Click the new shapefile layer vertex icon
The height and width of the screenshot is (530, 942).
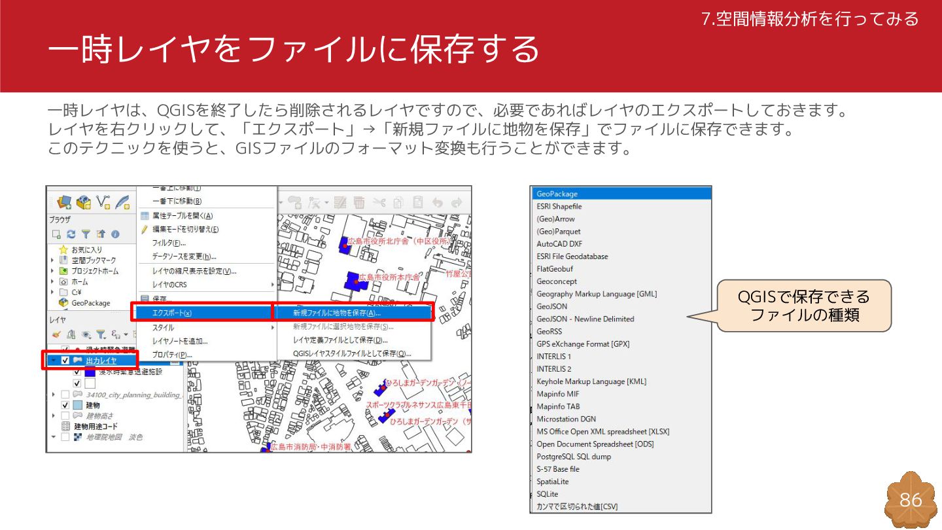[103, 202]
